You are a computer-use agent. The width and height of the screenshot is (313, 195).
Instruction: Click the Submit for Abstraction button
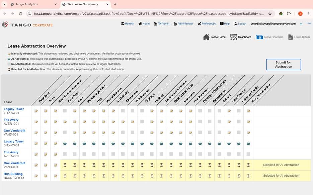click(283, 64)
